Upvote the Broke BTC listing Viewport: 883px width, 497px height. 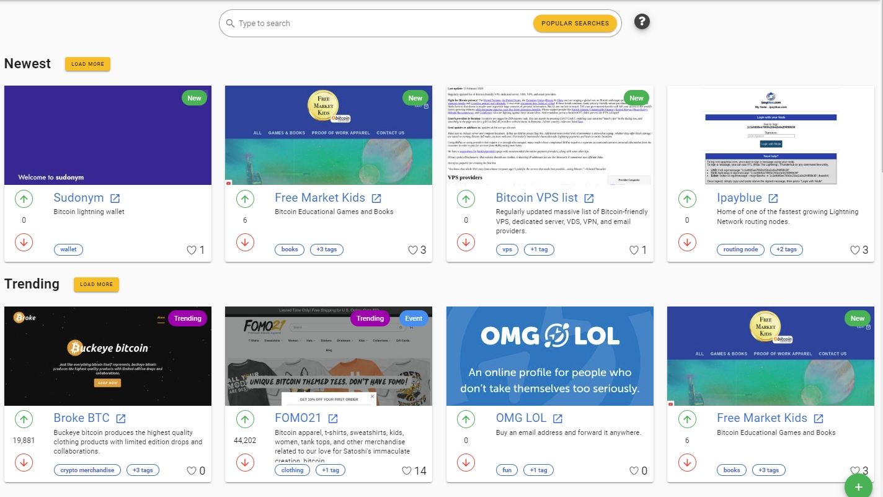tap(24, 419)
